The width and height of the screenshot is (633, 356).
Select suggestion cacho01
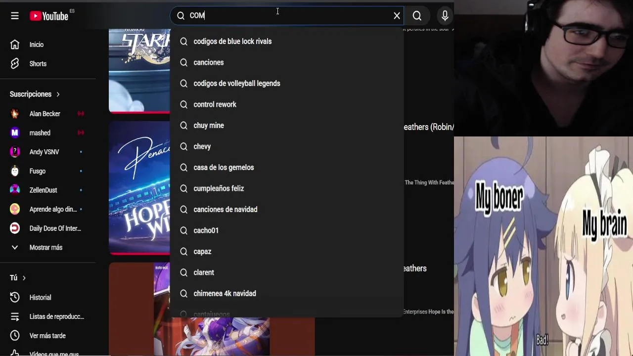287,230
